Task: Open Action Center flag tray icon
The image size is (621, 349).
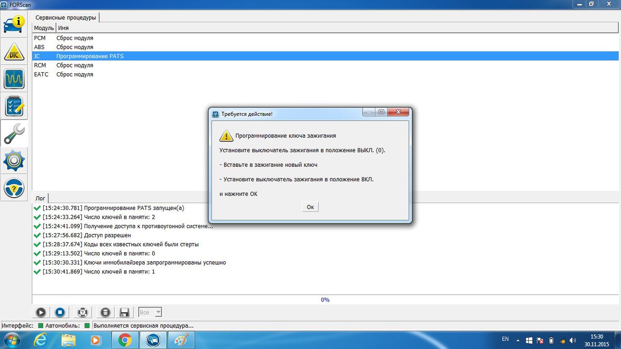Action: coord(541,340)
